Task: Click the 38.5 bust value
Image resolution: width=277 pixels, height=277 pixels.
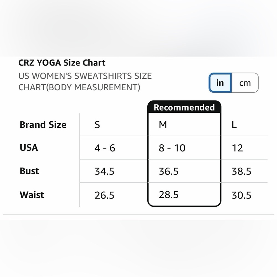Action: click(241, 171)
